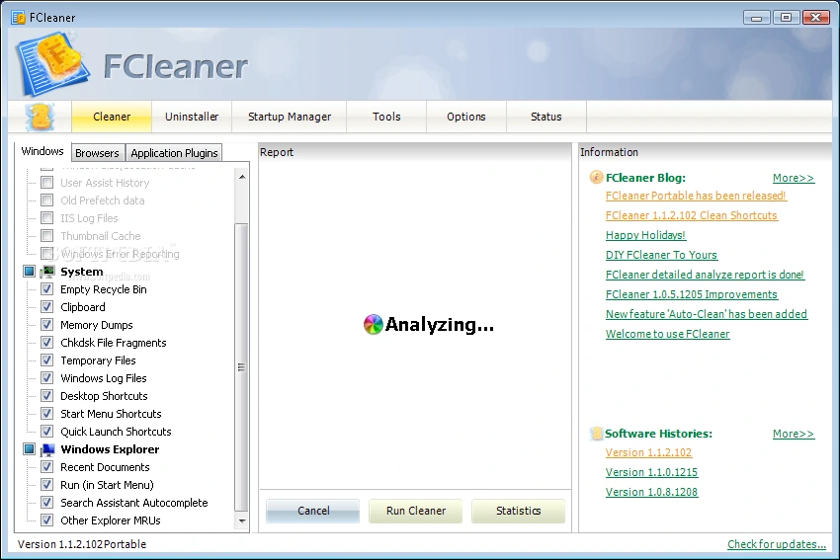This screenshot has height=560, width=840.
Task: Switch to the Browsers sub-tab
Action: coord(97,153)
